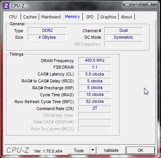Click the CPU-Z purple Z title icon
Viewport: 161px width, 158px height.
pyautogui.click(x=6, y=6)
